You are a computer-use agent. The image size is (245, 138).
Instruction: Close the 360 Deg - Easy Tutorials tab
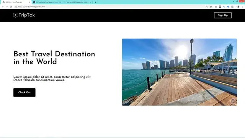pyautogui.click(x=29, y=2)
